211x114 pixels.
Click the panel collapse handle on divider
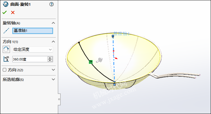click(x=59, y=99)
